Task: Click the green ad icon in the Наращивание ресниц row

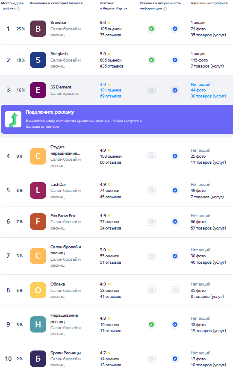Action: coord(151,324)
